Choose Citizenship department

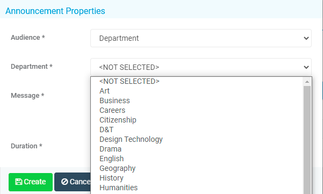tap(197, 120)
